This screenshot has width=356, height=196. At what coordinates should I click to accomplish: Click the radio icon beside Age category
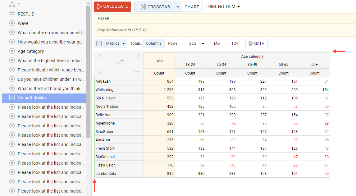(x=12, y=51)
